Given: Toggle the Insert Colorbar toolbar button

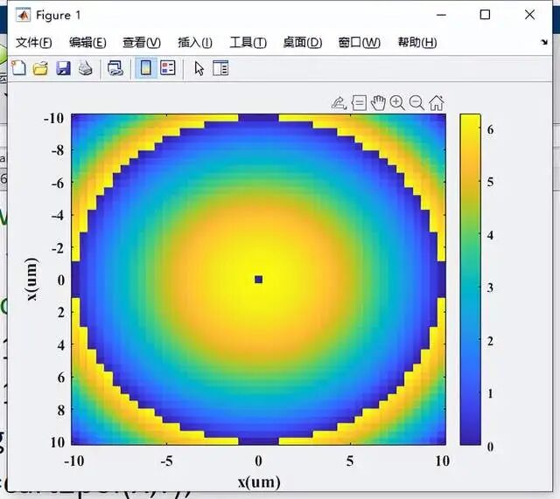Looking at the screenshot, I should [x=146, y=68].
